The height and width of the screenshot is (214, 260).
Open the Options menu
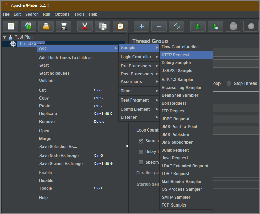point(62,14)
